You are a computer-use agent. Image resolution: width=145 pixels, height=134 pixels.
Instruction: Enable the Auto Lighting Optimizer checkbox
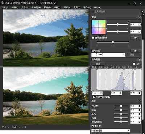(x=93, y=38)
